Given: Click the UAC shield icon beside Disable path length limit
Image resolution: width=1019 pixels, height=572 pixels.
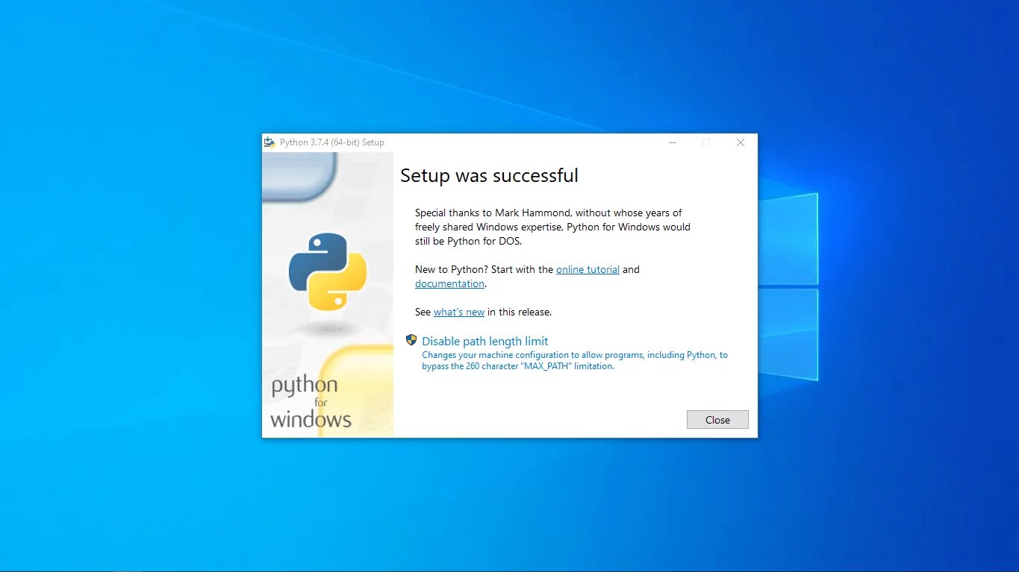Looking at the screenshot, I should coord(411,340).
